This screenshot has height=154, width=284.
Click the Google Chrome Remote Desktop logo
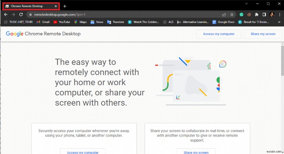click(43, 34)
